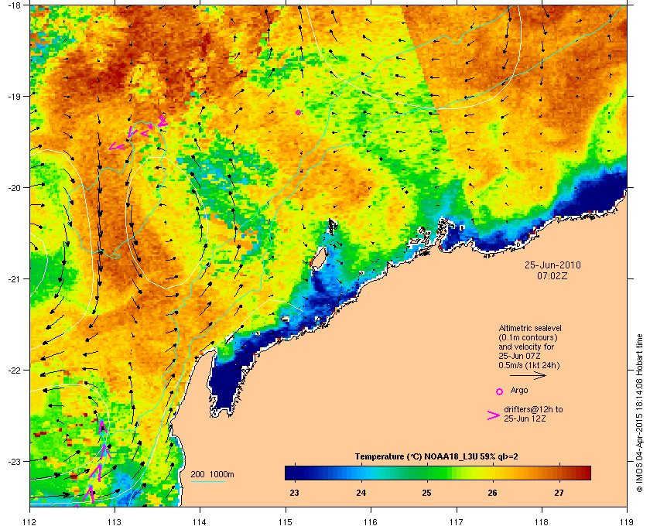Image resolution: width=650 pixels, height=526 pixels.
Task: Click the drifters legend magenta arrowhead
Action: 494,415
